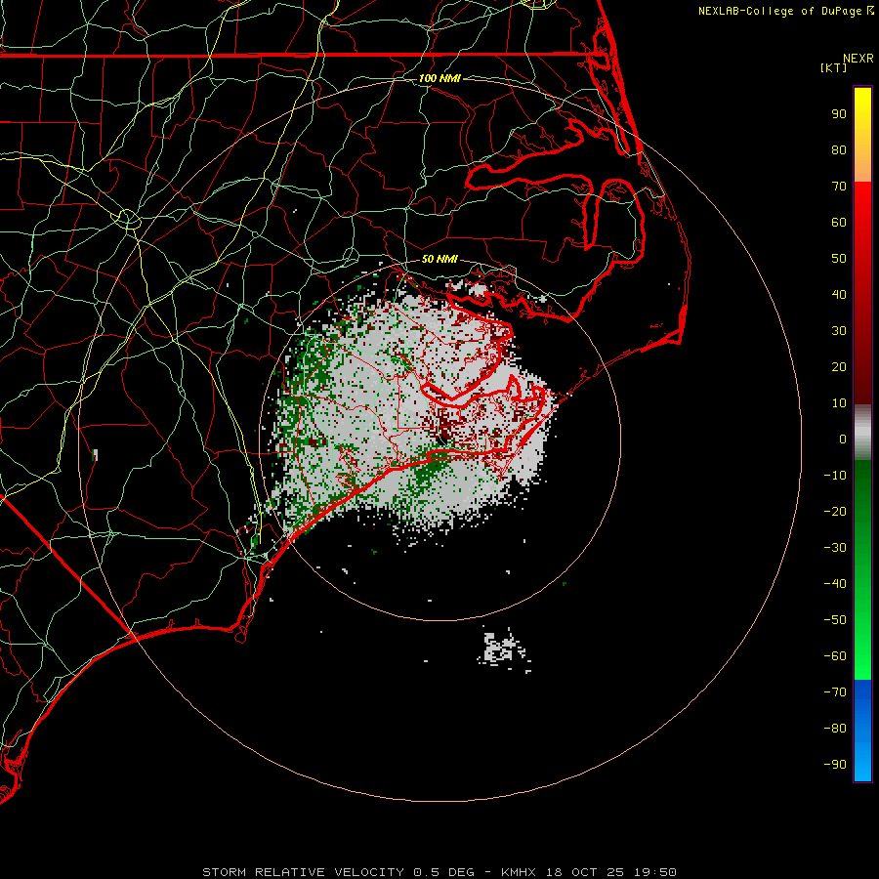Image resolution: width=879 pixels, height=879 pixels.
Task: Click the yellow segment of the color bar
Action: click(x=862, y=135)
